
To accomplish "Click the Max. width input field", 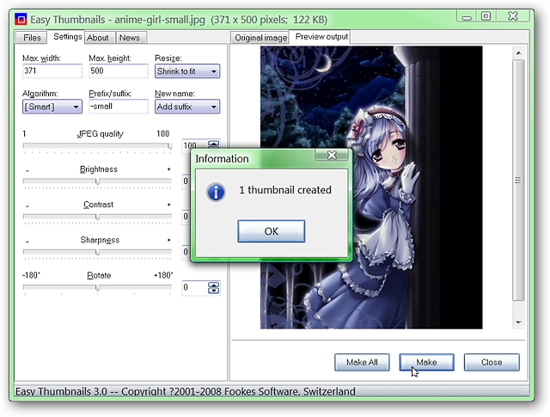I will pos(52,71).
